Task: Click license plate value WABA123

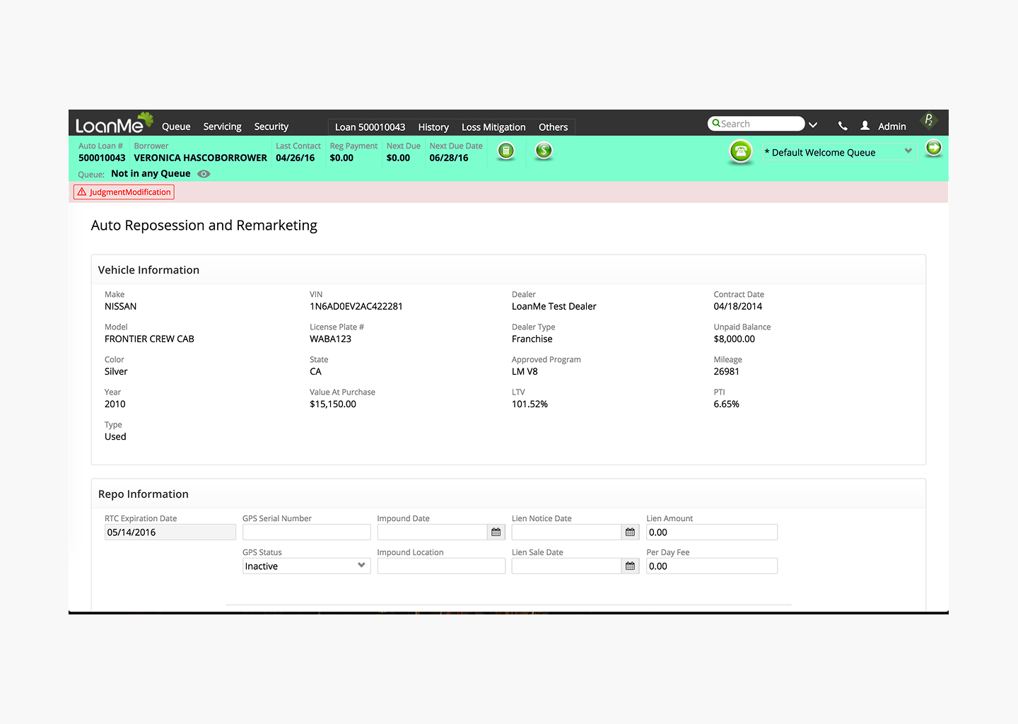Action: tap(330, 339)
